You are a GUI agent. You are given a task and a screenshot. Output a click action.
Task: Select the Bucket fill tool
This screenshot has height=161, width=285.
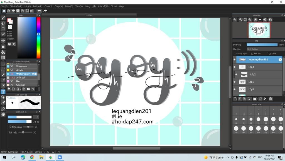point(3,52)
